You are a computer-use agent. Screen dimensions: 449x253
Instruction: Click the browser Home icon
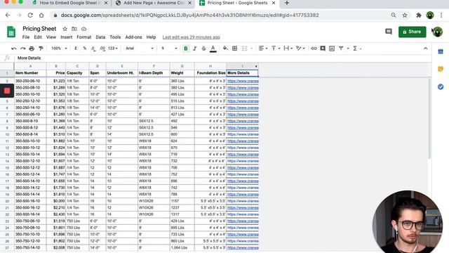41,15
